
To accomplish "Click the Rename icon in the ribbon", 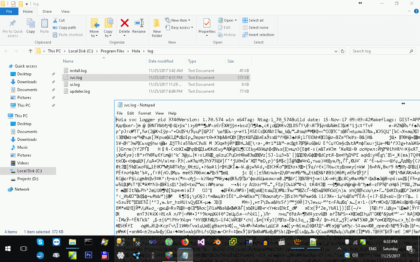I will [139, 23].
